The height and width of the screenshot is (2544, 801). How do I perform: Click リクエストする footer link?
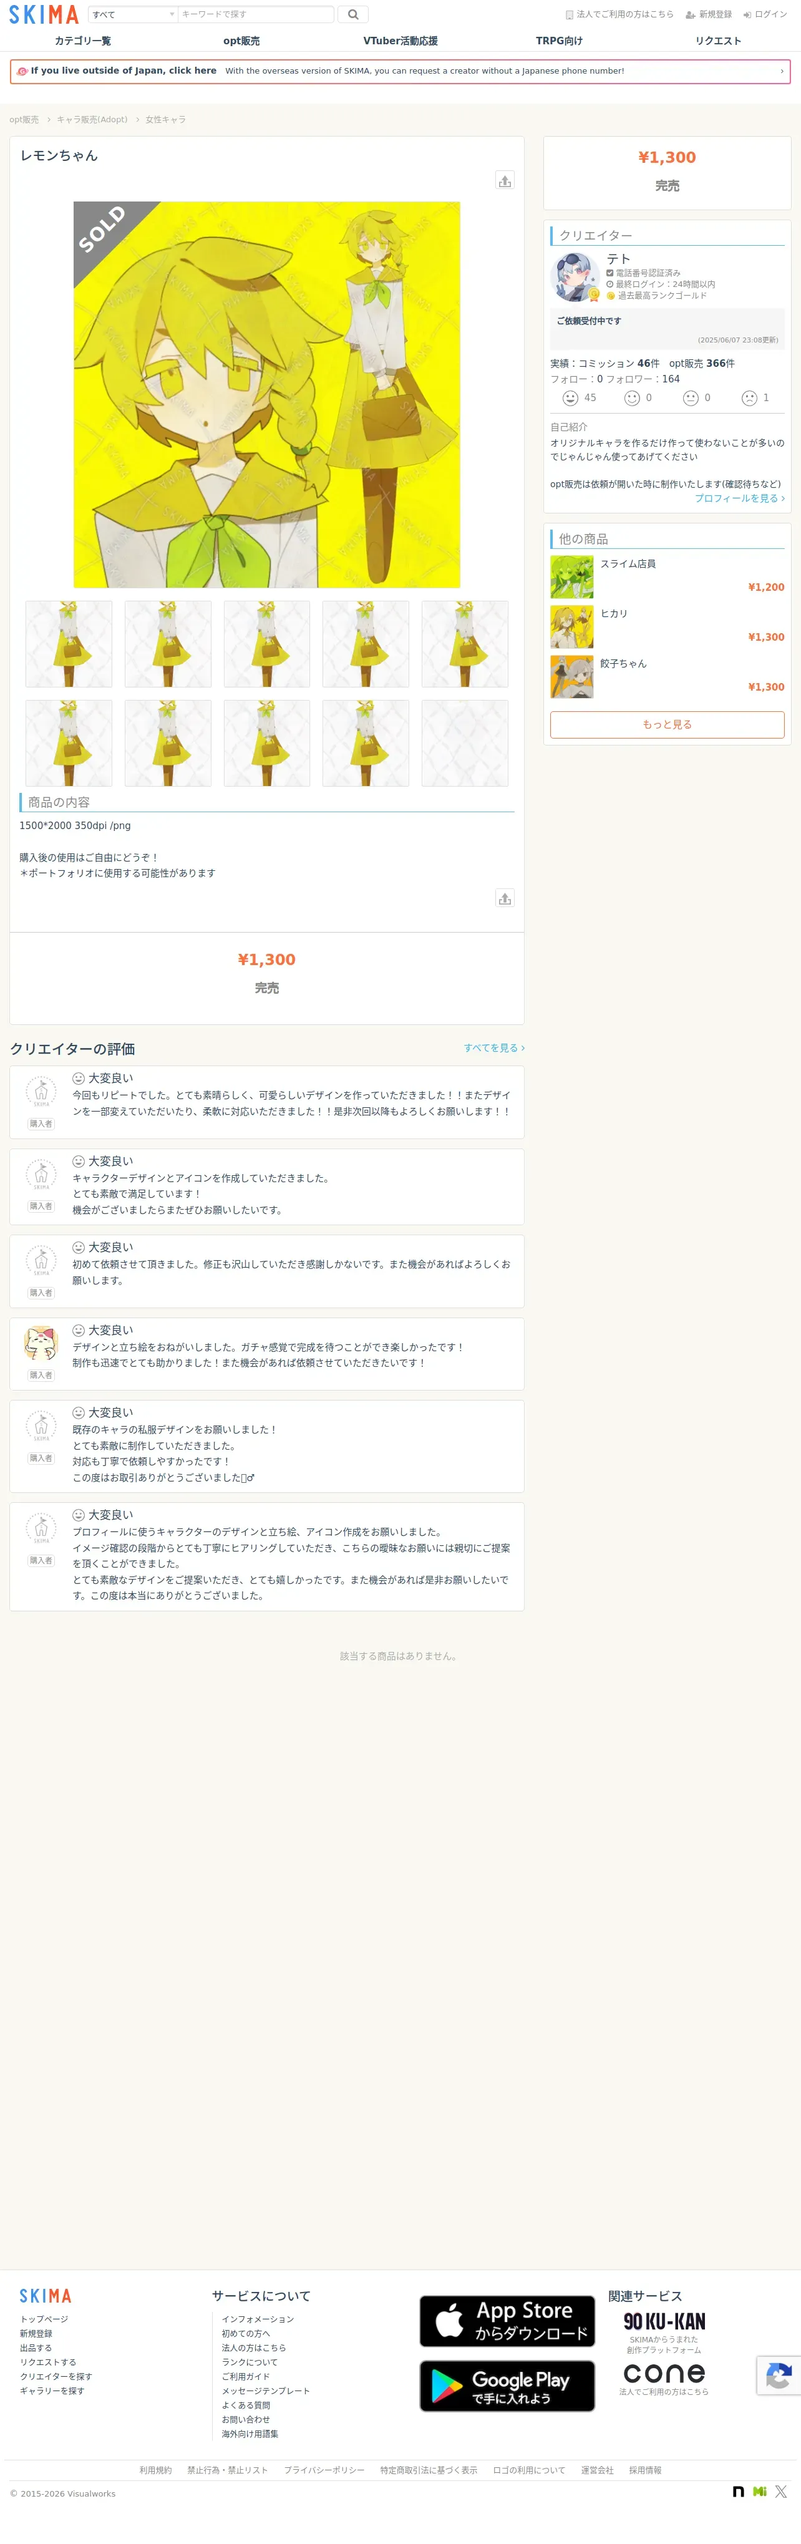click(x=49, y=2362)
